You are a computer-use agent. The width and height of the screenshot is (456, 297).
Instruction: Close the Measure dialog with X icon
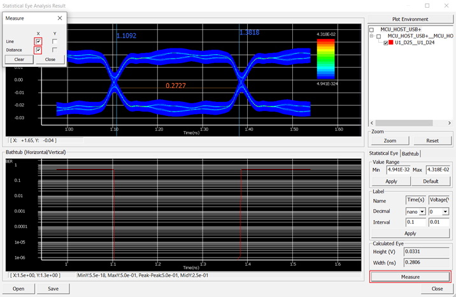point(59,18)
